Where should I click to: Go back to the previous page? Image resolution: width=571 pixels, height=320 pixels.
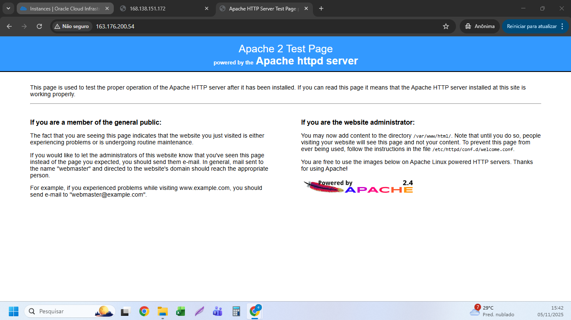(x=9, y=26)
